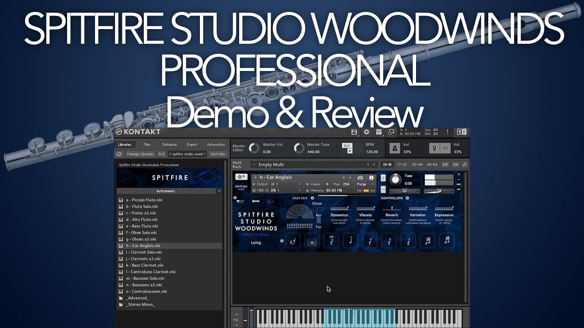This screenshot has height=328, width=584.
Task: Open the instrument edit gears icon
Action: click(241, 177)
